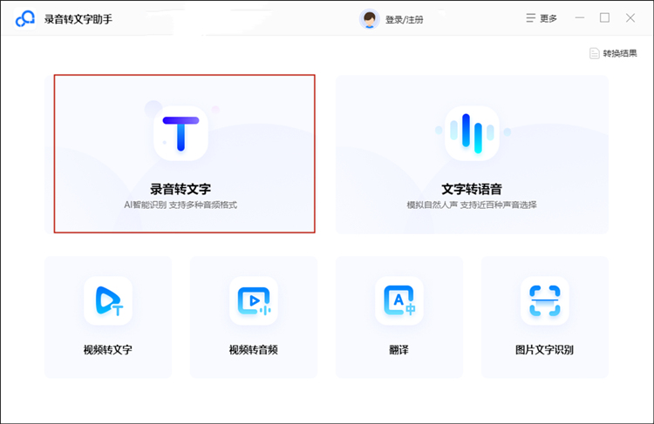Click text 模拟自然人声 支持近百种声音选择
This screenshot has width=654, height=424.
point(472,205)
